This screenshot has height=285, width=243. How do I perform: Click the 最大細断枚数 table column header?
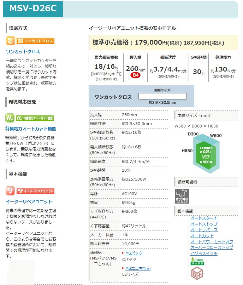point(106,57)
